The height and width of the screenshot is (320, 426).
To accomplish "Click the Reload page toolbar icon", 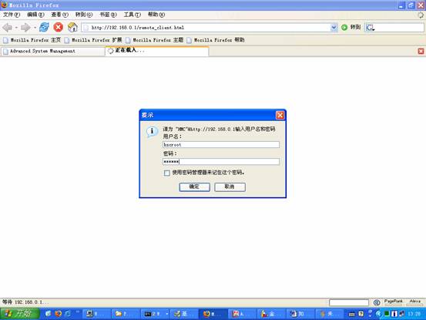I will click(44, 27).
